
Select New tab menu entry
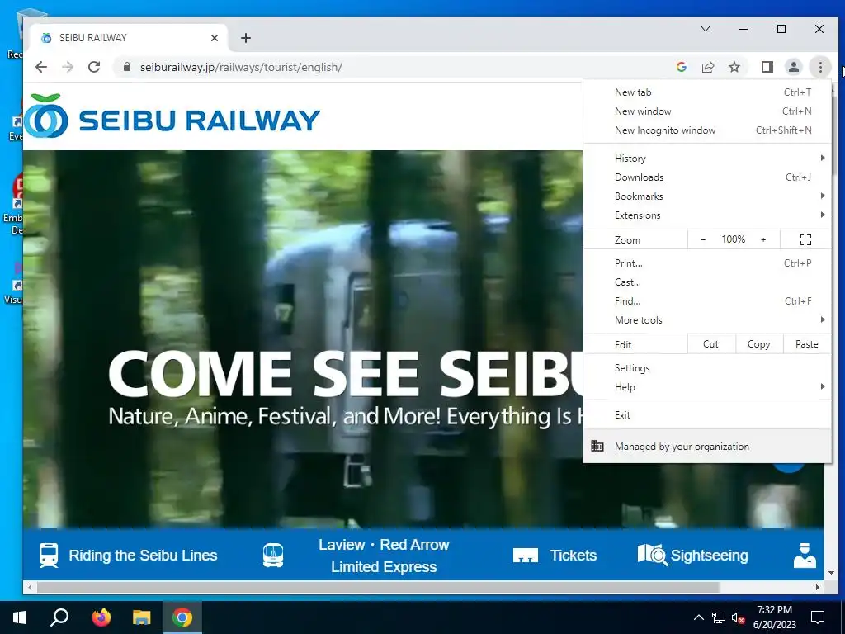pos(707,92)
